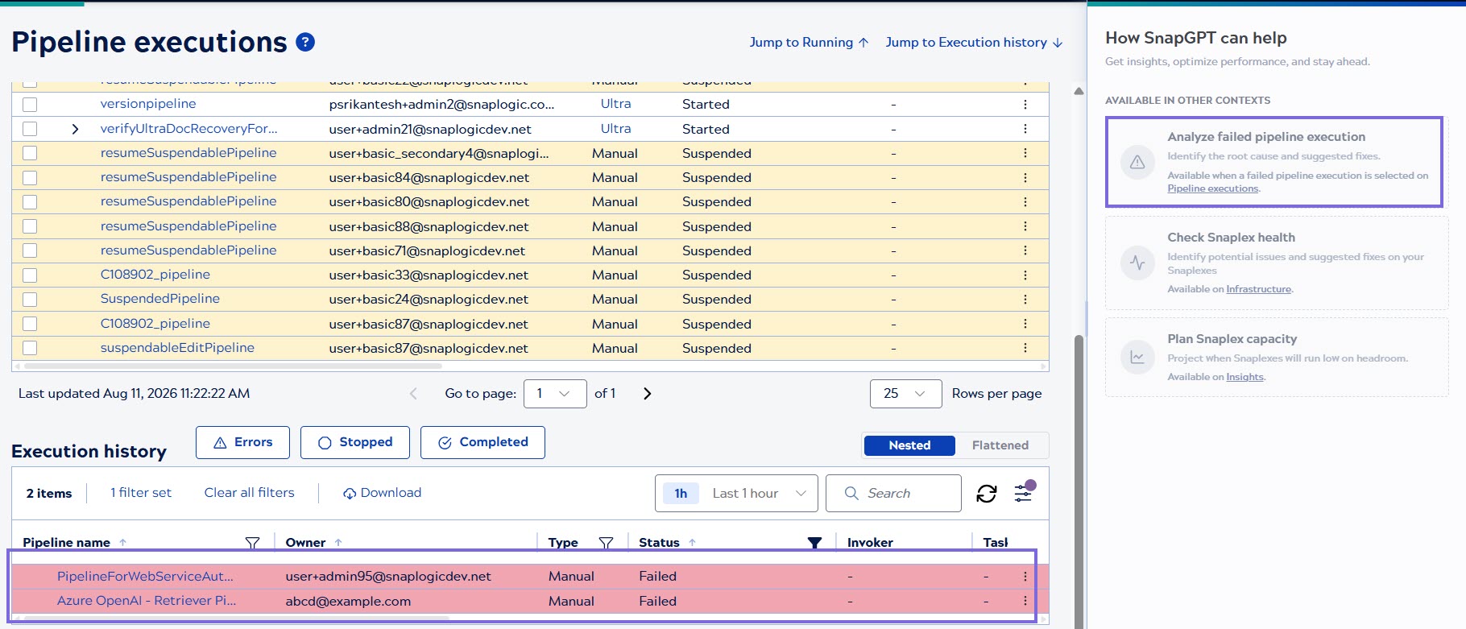
Task: Click the Pipeline name column filter icon
Action: click(252, 543)
